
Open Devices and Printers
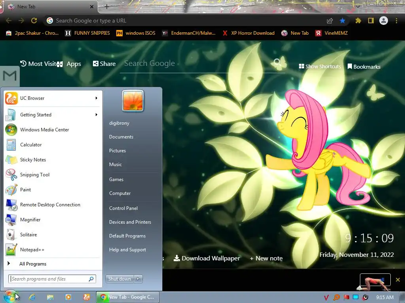pos(130,222)
